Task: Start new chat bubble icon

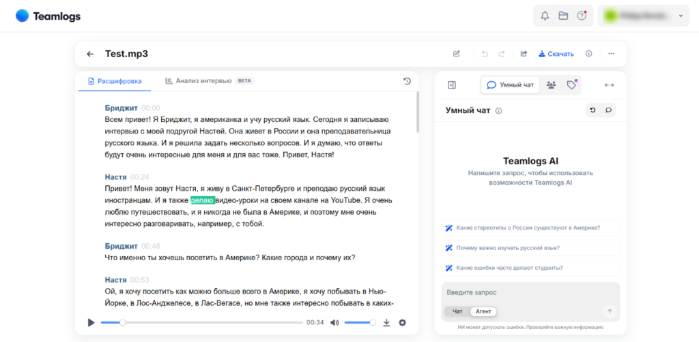Action: tap(608, 110)
